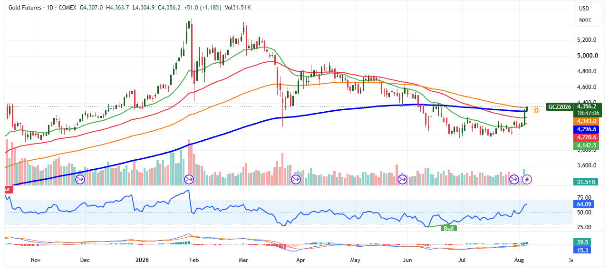
Task: Open the rollover event icon near August
Action: (x=514, y=179)
